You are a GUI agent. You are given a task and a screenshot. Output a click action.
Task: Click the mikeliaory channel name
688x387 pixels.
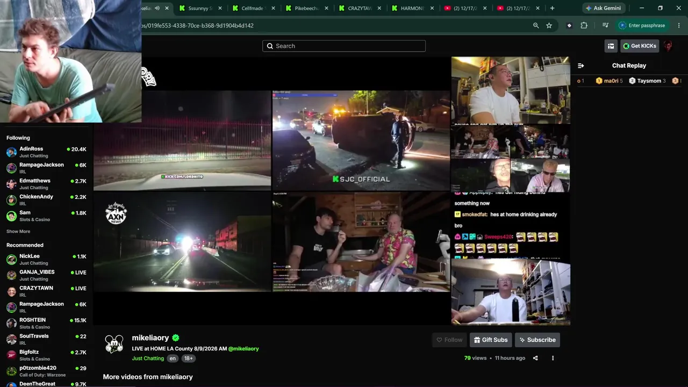pyautogui.click(x=150, y=338)
